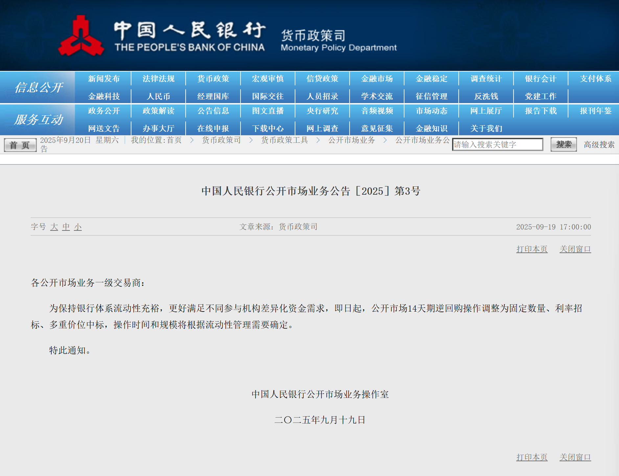Set font size to 小 (small)
Image resolution: width=619 pixels, height=476 pixels.
78,227
